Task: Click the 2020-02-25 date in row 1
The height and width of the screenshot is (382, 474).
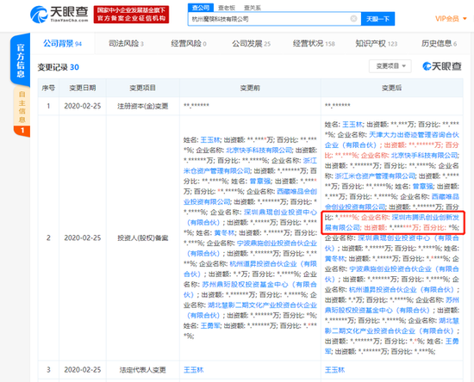Action: [83, 106]
